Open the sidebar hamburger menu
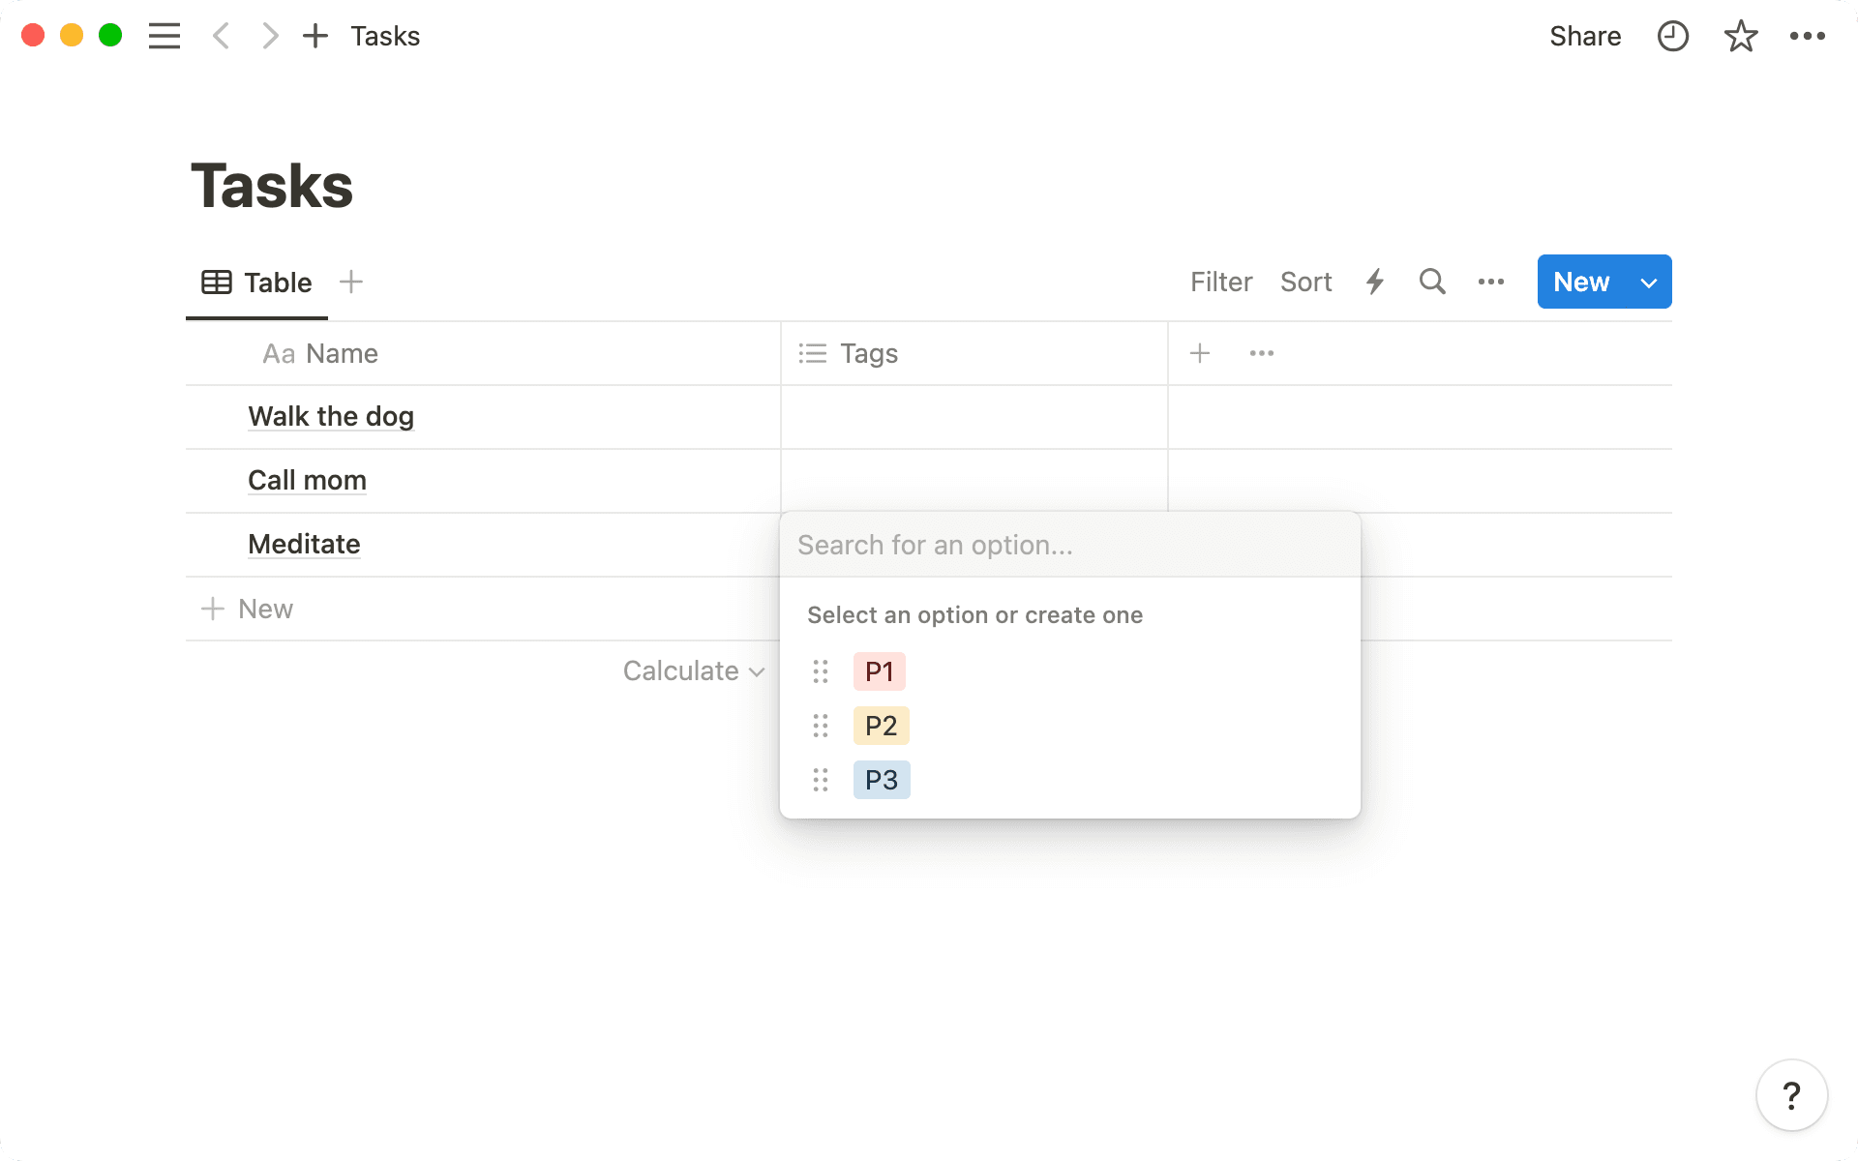This screenshot has width=1858, height=1161. pyautogui.click(x=165, y=36)
